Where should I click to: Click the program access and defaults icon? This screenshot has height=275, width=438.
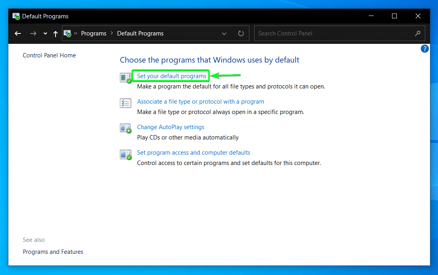[x=126, y=154]
